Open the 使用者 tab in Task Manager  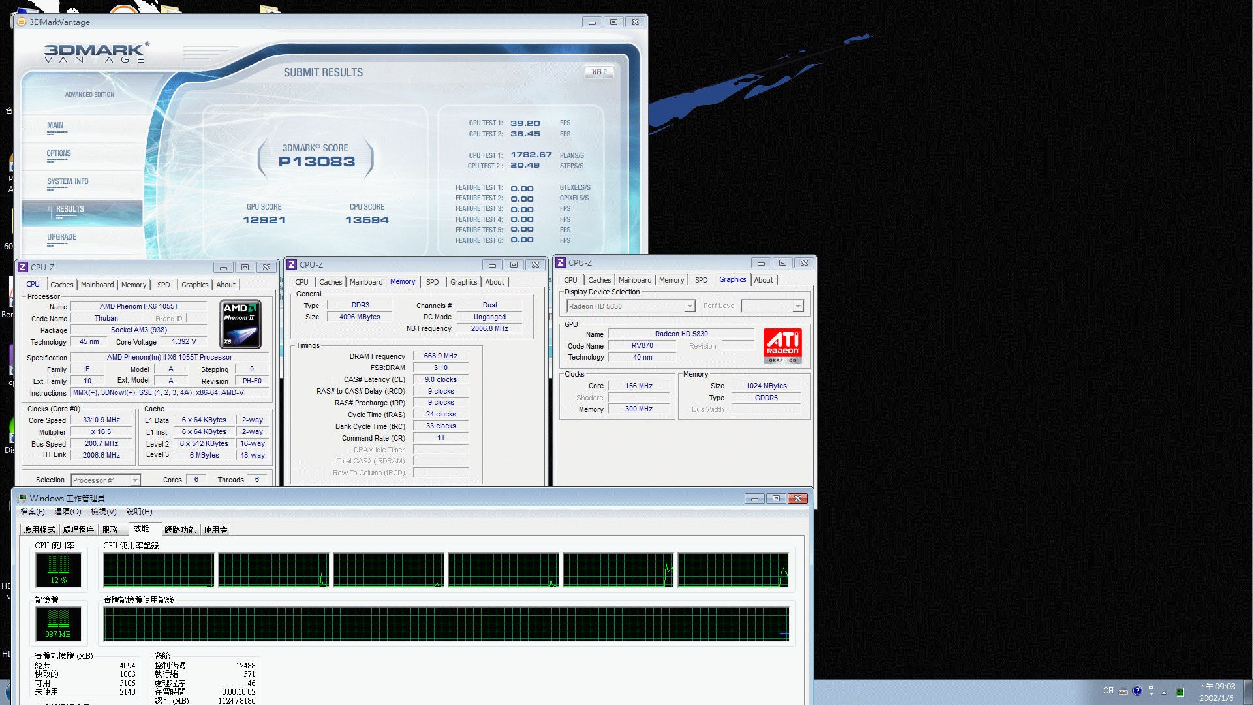pyautogui.click(x=215, y=530)
